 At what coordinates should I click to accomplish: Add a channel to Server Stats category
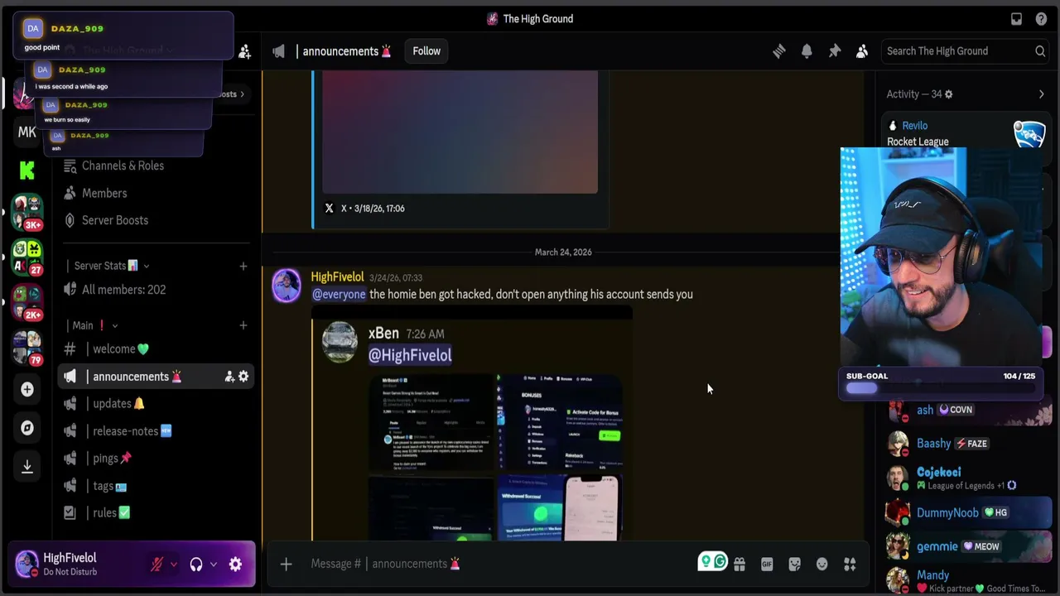pyautogui.click(x=243, y=266)
